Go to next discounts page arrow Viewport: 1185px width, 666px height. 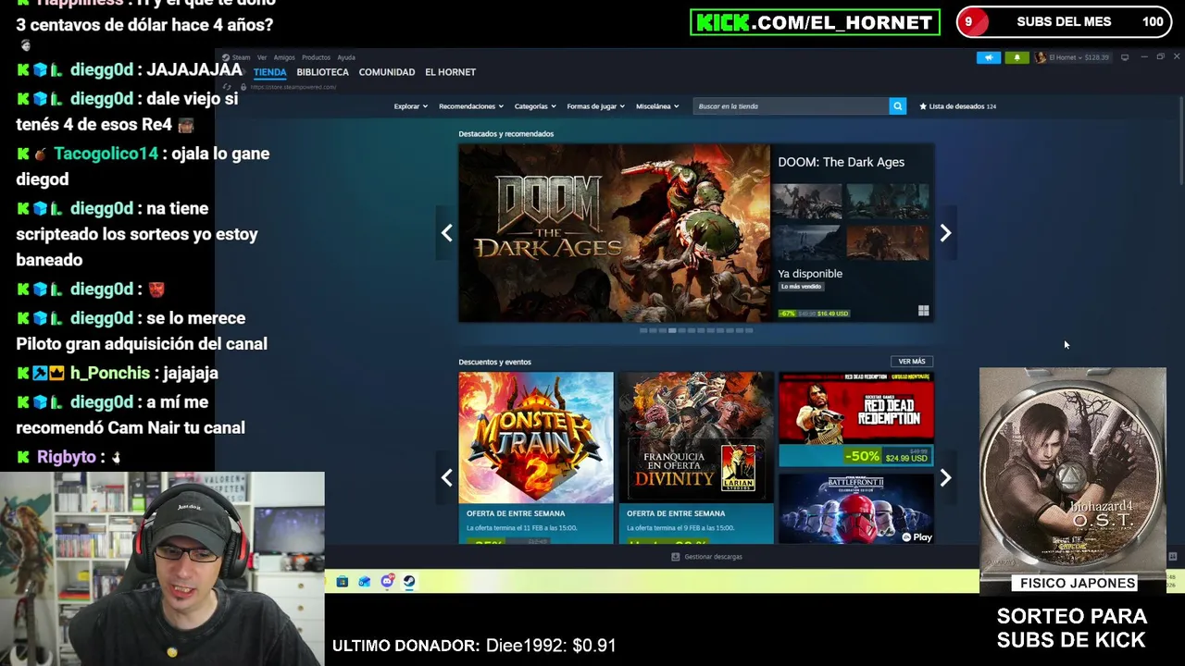(945, 478)
